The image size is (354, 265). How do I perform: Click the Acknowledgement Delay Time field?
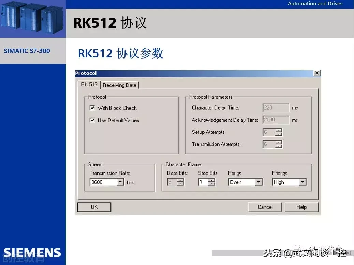click(276, 120)
